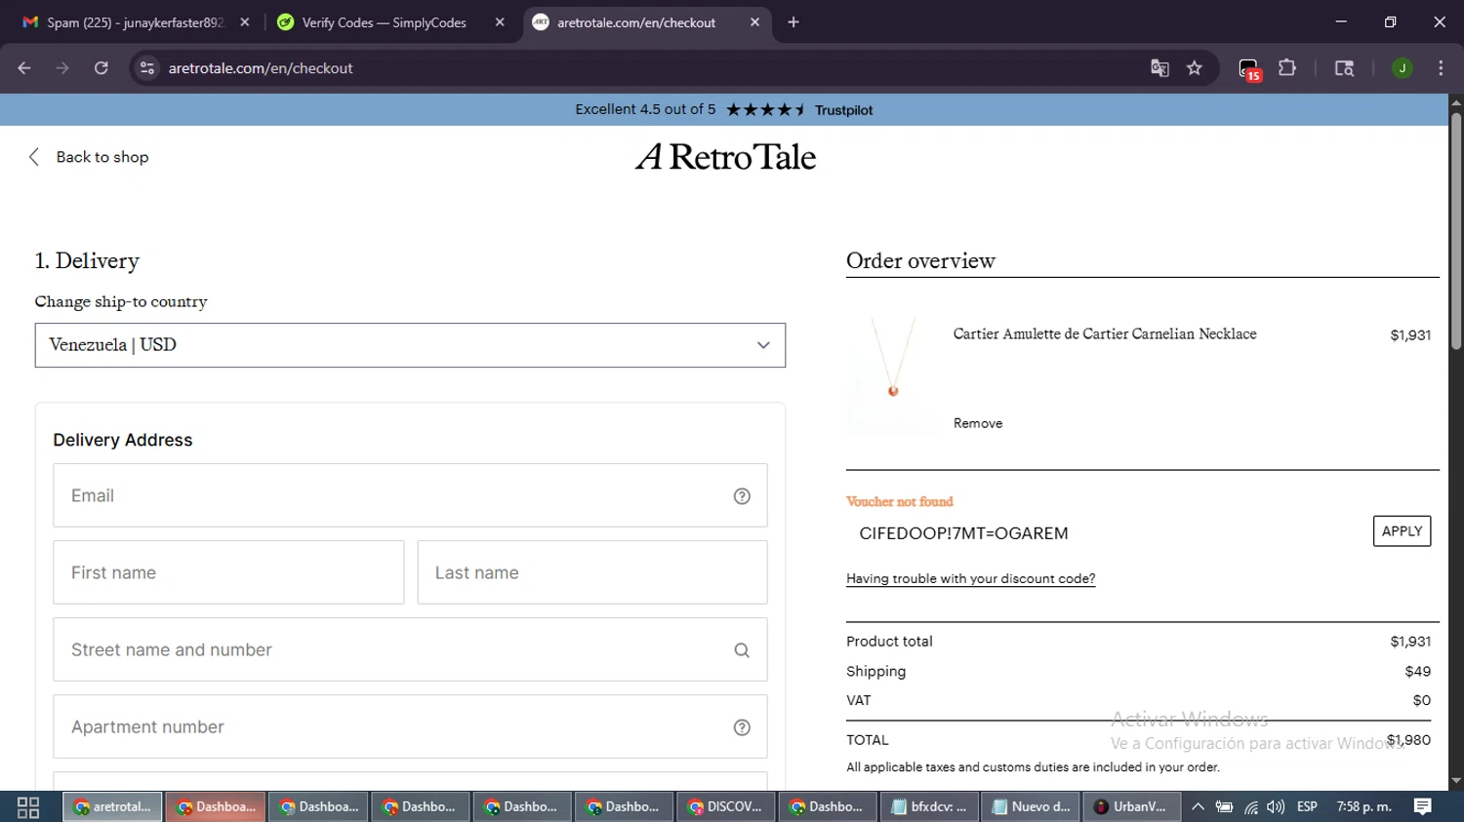Click the Shipping $49 value

pyautogui.click(x=1418, y=672)
